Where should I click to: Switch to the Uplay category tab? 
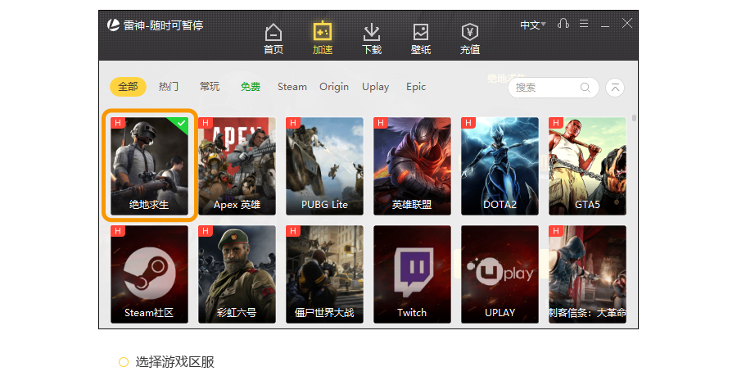[375, 87]
